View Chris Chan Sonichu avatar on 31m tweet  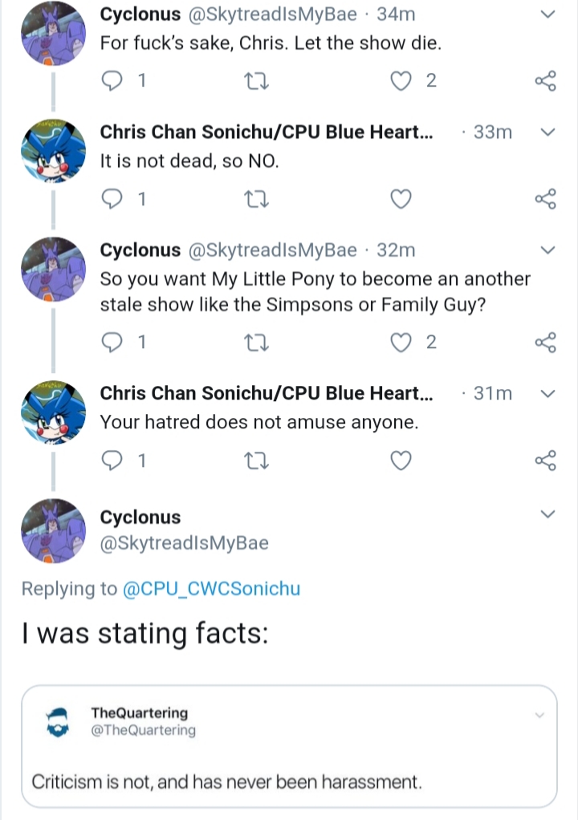click(x=53, y=412)
